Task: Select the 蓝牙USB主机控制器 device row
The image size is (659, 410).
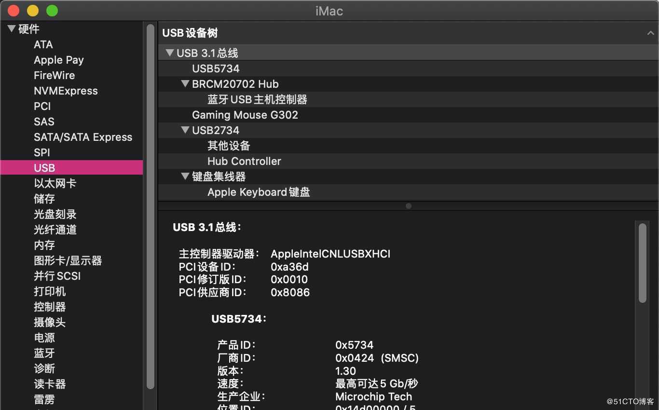Action: coord(408,99)
